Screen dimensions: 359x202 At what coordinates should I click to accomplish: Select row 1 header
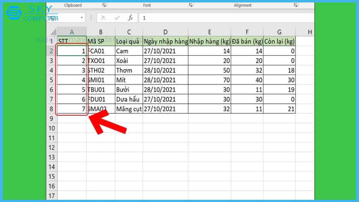pyautogui.click(x=52, y=42)
